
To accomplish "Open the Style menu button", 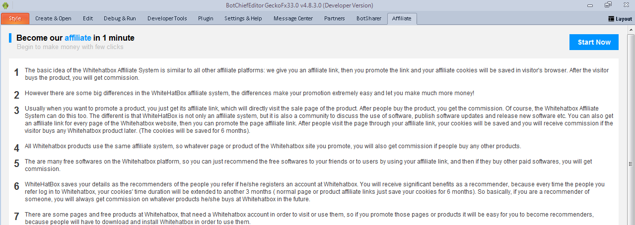I will [15, 18].
